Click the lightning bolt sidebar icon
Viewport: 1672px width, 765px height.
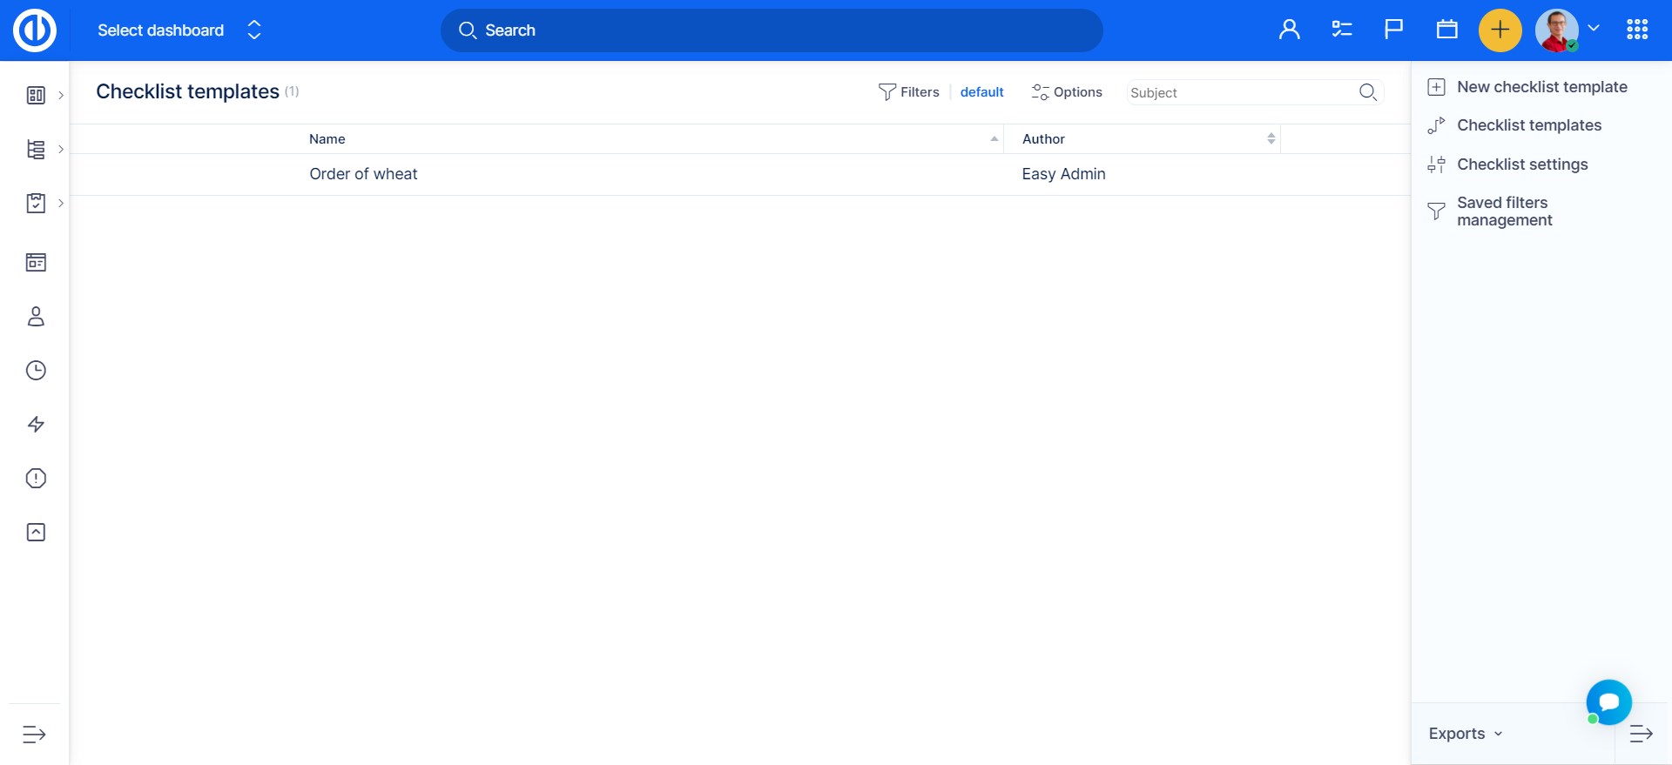36,425
